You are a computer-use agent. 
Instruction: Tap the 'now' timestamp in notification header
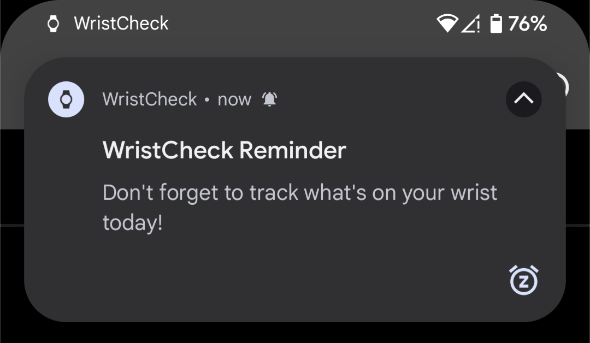tap(234, 100)
